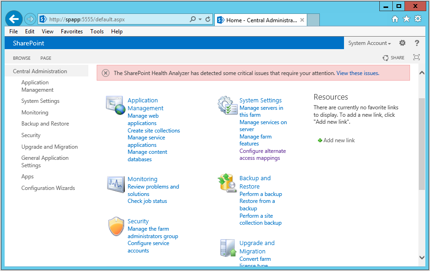The height and width of the screenshot is (271, 430).
Task: Open Manage services on server link
Action: [263, 126]
